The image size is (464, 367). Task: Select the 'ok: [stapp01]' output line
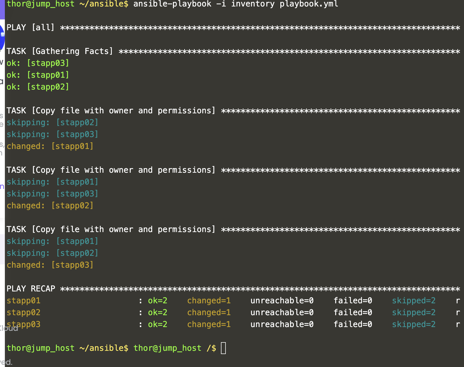tap(38, 75)
